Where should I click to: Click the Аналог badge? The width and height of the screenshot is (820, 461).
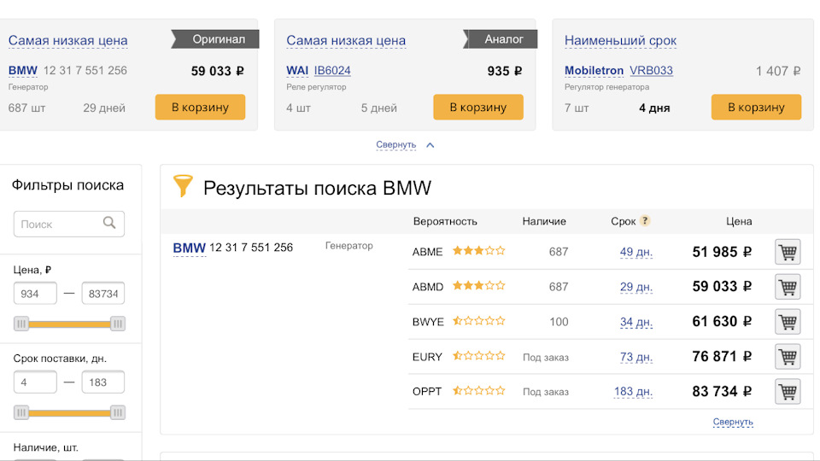tap(500, 39)
